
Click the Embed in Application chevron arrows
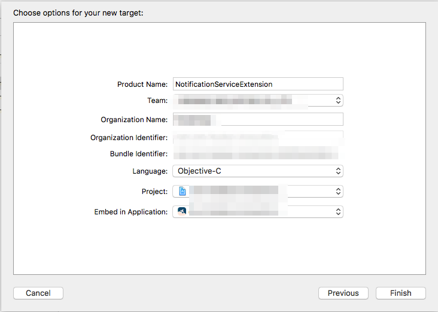[x=338, y=212]
